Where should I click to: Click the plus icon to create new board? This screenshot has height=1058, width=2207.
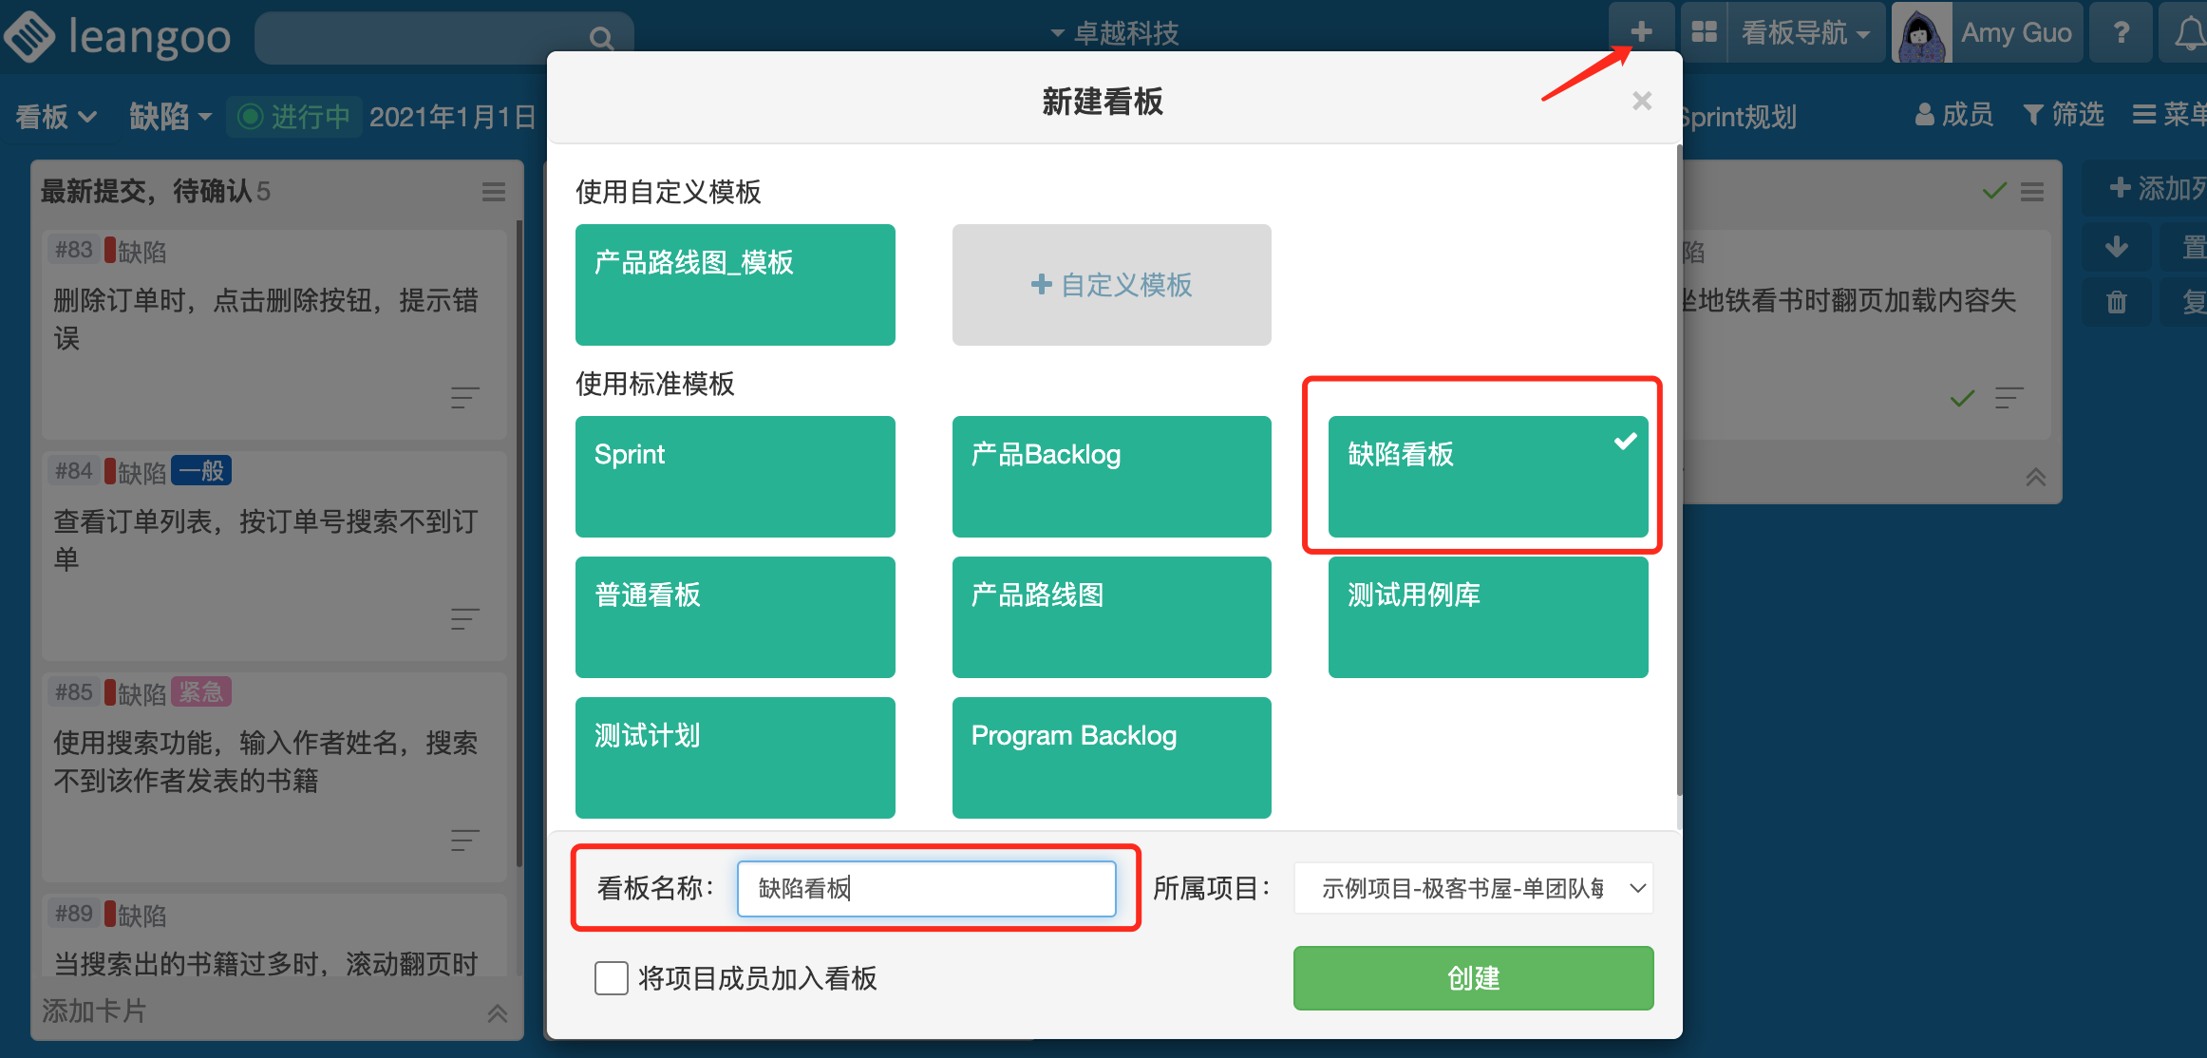pos(1641,32)
